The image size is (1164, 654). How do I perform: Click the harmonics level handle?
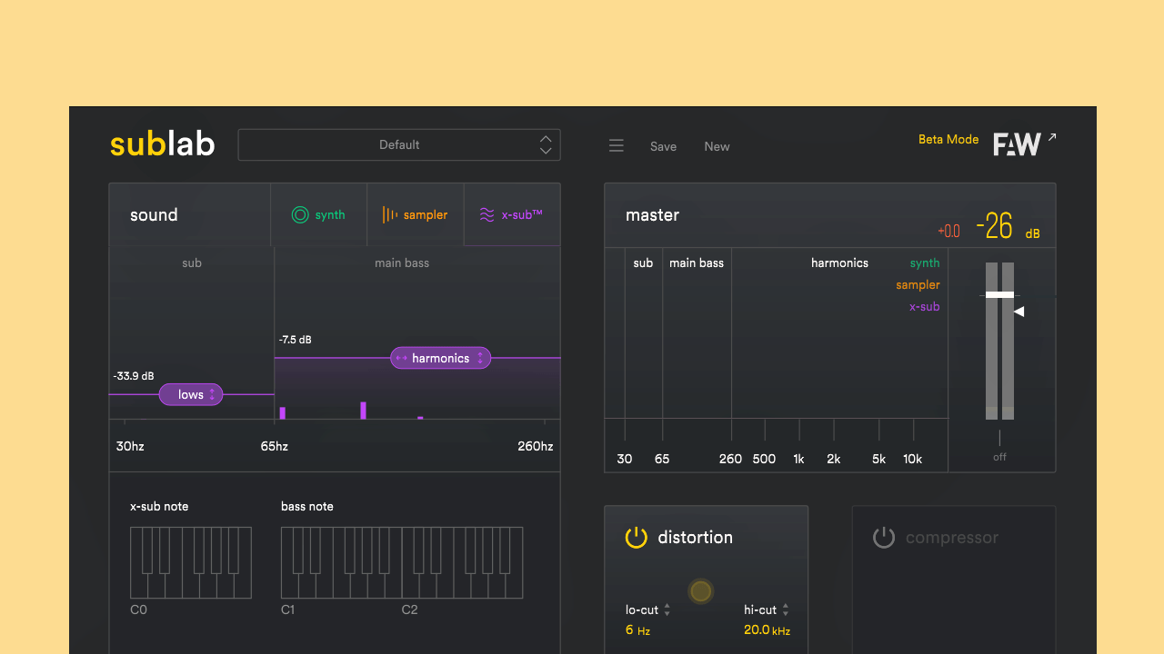[x=441, y=358]
